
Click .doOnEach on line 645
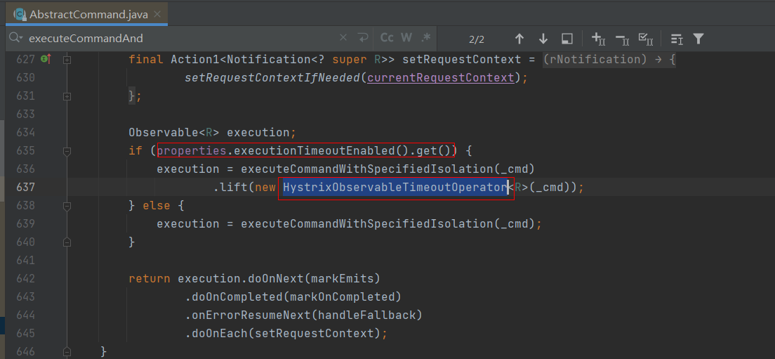pyautogui.click(x=216, y=333)
